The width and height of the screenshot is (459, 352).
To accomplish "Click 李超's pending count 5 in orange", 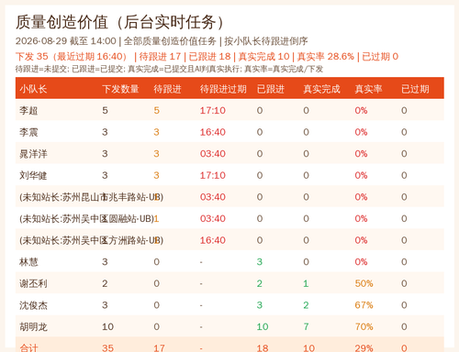I will coord(156,110).
